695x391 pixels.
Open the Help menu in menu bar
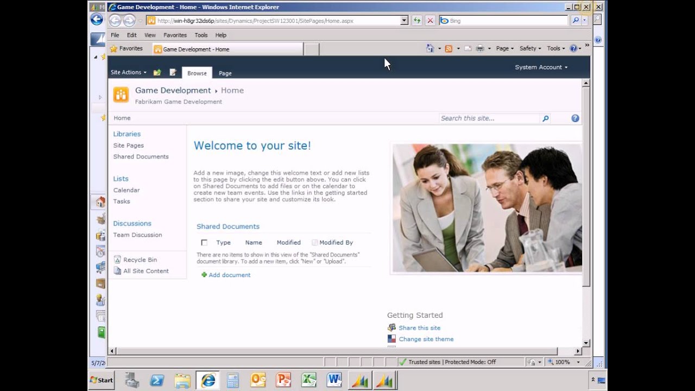click(220, 35)
